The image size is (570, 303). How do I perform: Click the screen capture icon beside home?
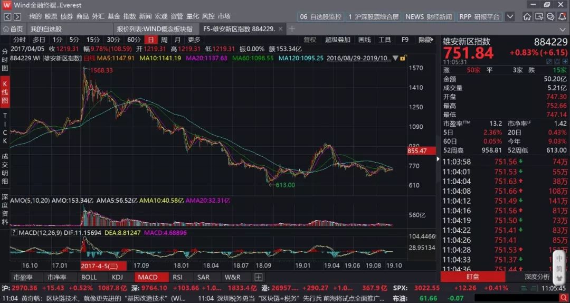pyautogui.click(x=539, y=17)
